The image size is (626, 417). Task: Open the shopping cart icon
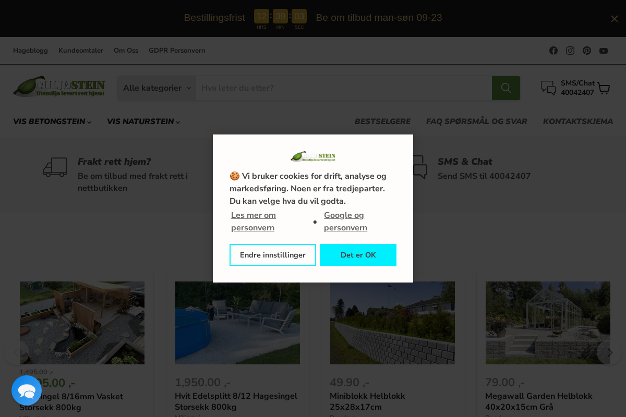(x=604, y=88)
